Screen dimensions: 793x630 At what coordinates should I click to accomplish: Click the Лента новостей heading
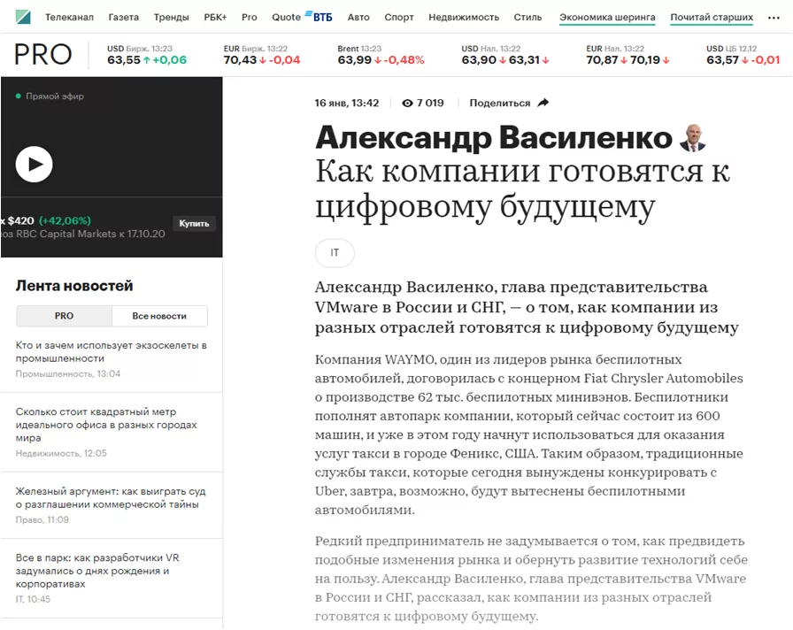point(74,286)
